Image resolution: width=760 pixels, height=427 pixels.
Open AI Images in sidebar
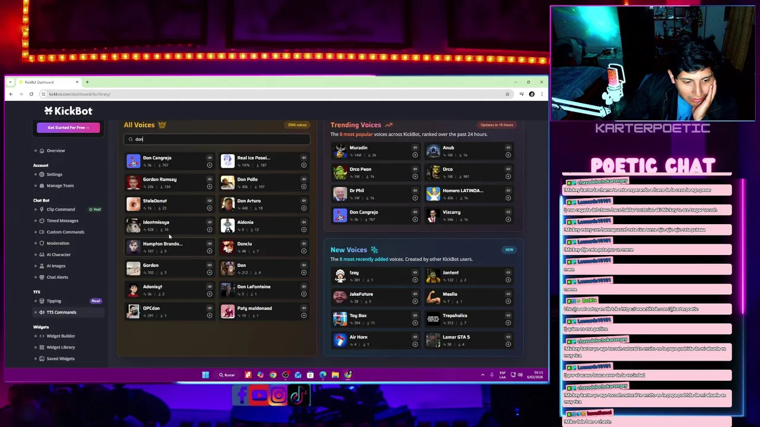point(56,266)
